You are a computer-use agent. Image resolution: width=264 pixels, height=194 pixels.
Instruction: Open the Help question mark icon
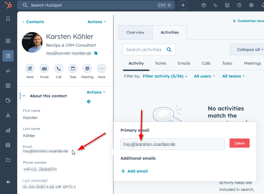[239, 5]
